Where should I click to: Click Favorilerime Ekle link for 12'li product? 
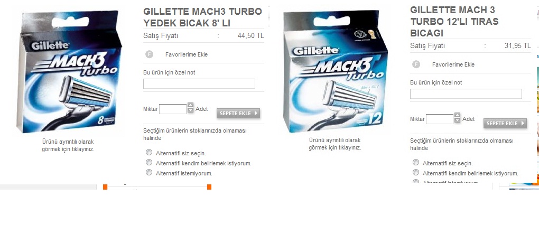(453, 64)
